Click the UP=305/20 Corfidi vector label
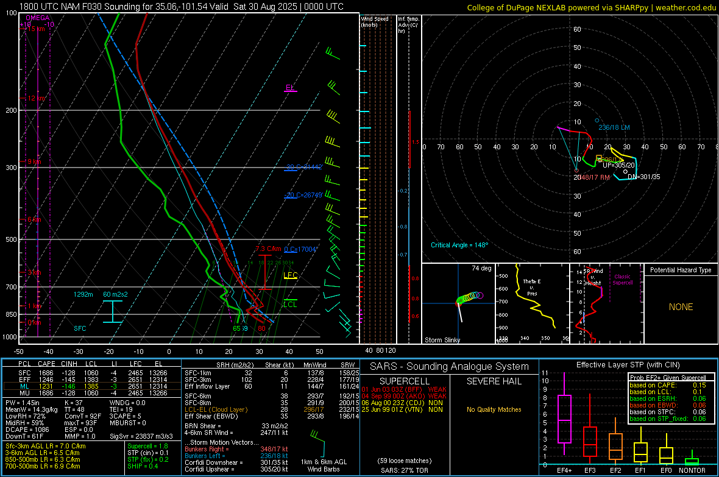The height and width of the screenshot is (477, 719). [618, 166]
